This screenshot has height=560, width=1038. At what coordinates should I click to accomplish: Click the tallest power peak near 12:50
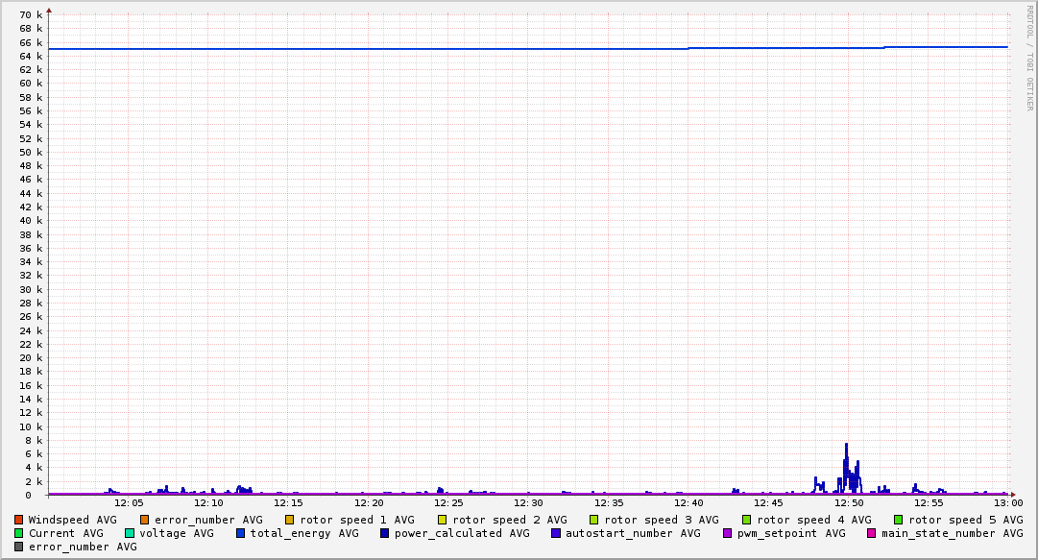click(846, 445)
